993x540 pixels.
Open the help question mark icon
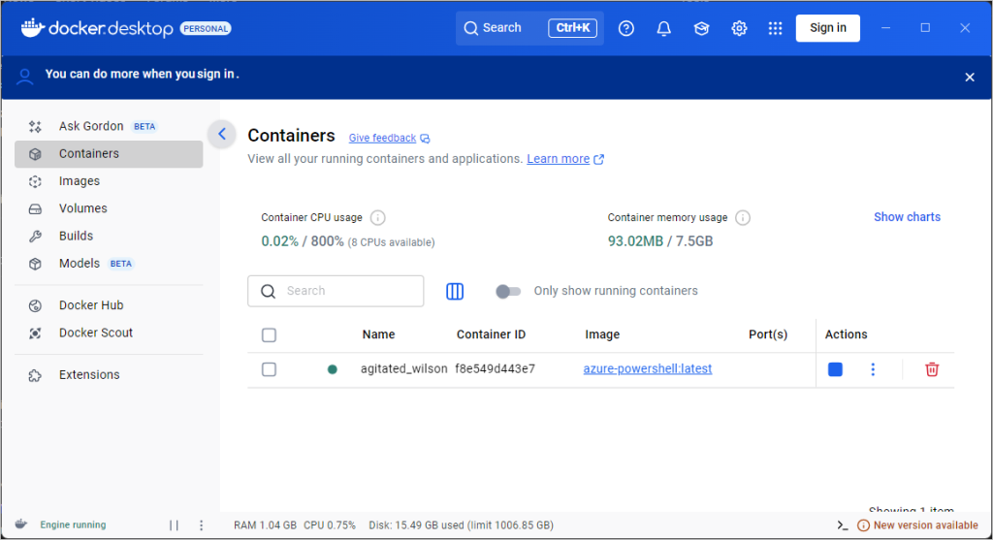pos(625,28)
